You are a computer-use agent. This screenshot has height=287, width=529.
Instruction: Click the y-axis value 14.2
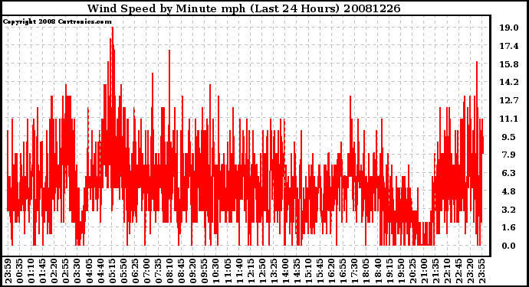(509, 82)
